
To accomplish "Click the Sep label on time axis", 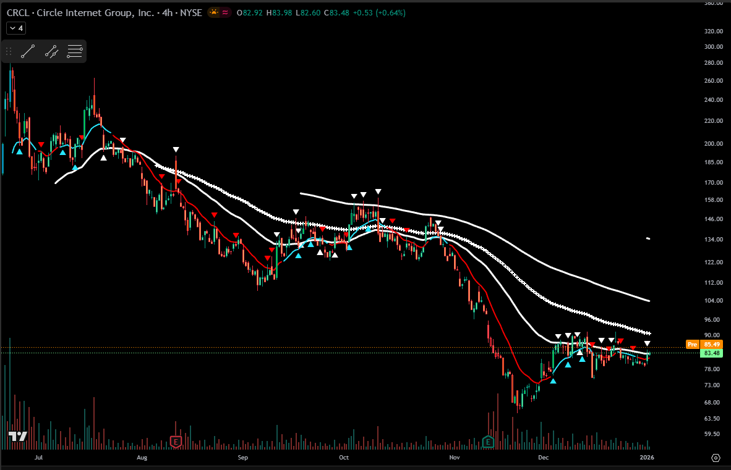I will pos(243,458).
